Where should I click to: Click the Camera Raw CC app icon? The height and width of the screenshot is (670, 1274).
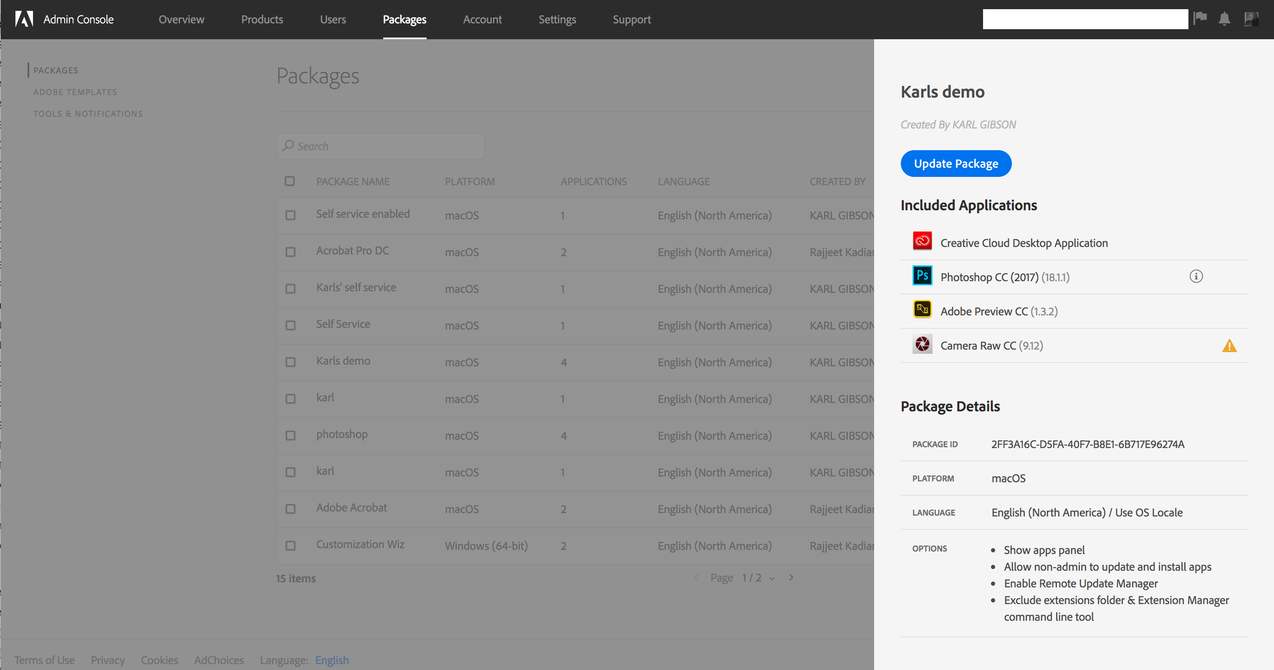pos(923,344)
